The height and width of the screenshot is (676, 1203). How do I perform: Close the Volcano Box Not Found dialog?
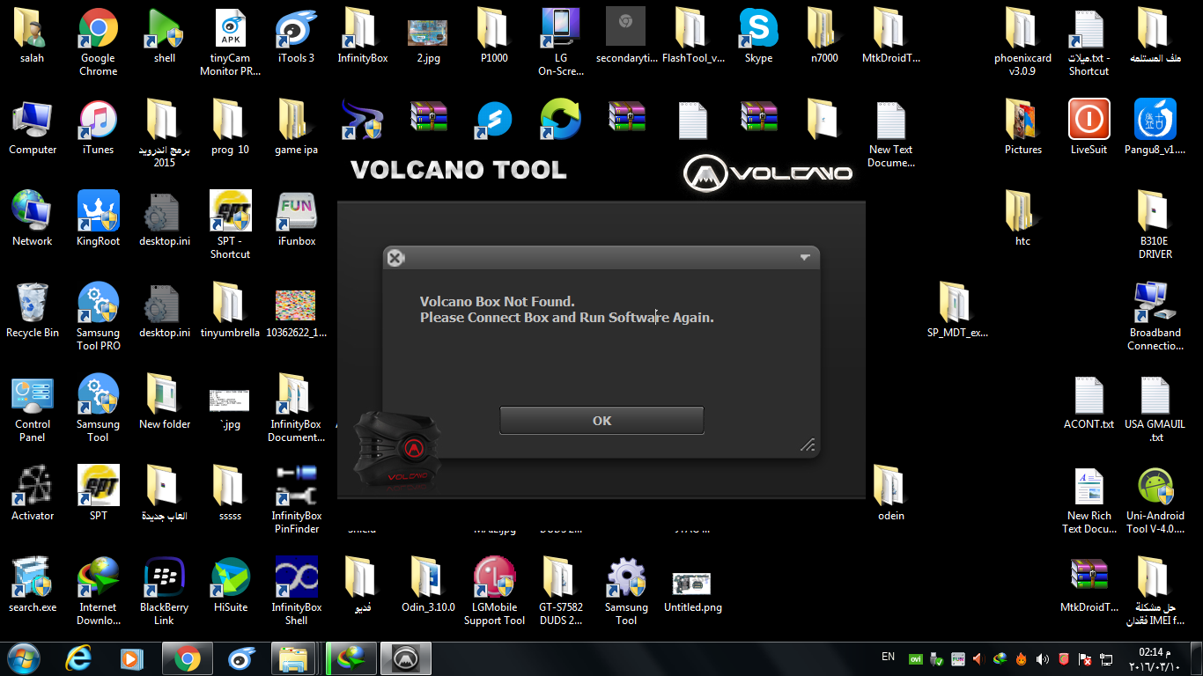click(x=395, y=258)
